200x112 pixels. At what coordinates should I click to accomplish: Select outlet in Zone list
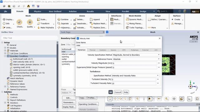click(64, 59)
